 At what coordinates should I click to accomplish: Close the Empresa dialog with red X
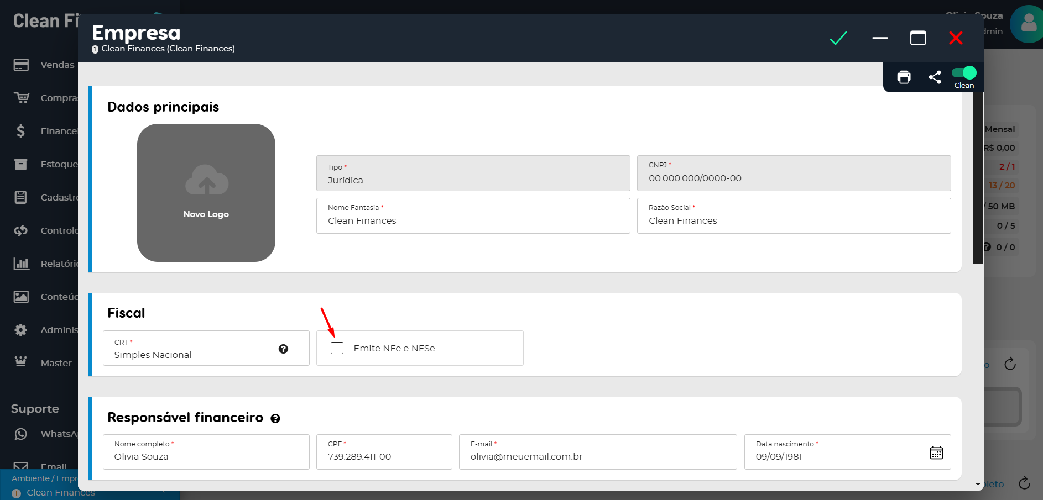[956, 38]
